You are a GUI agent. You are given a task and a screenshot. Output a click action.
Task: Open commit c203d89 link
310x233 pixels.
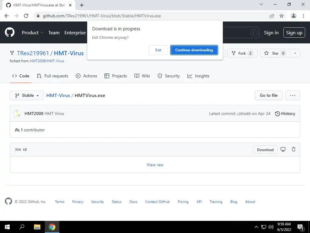[x=244, y=114]
